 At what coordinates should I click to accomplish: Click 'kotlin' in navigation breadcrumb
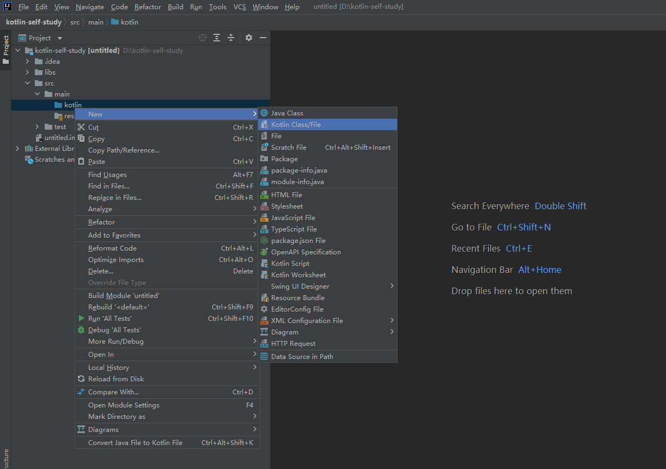tap(125, 22)
